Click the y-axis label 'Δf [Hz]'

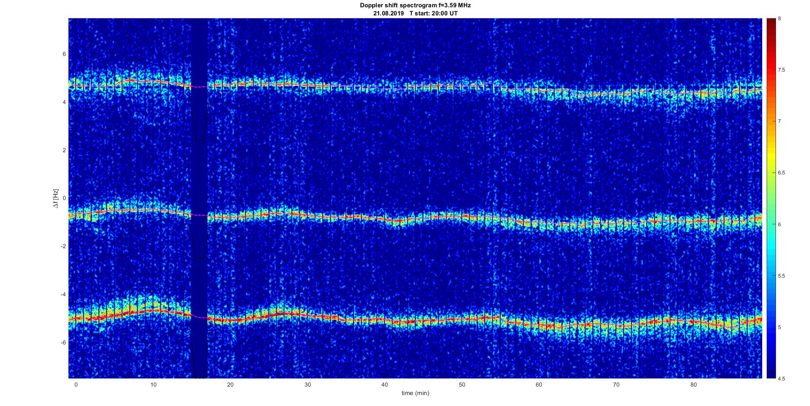click(x=55, y=198)
